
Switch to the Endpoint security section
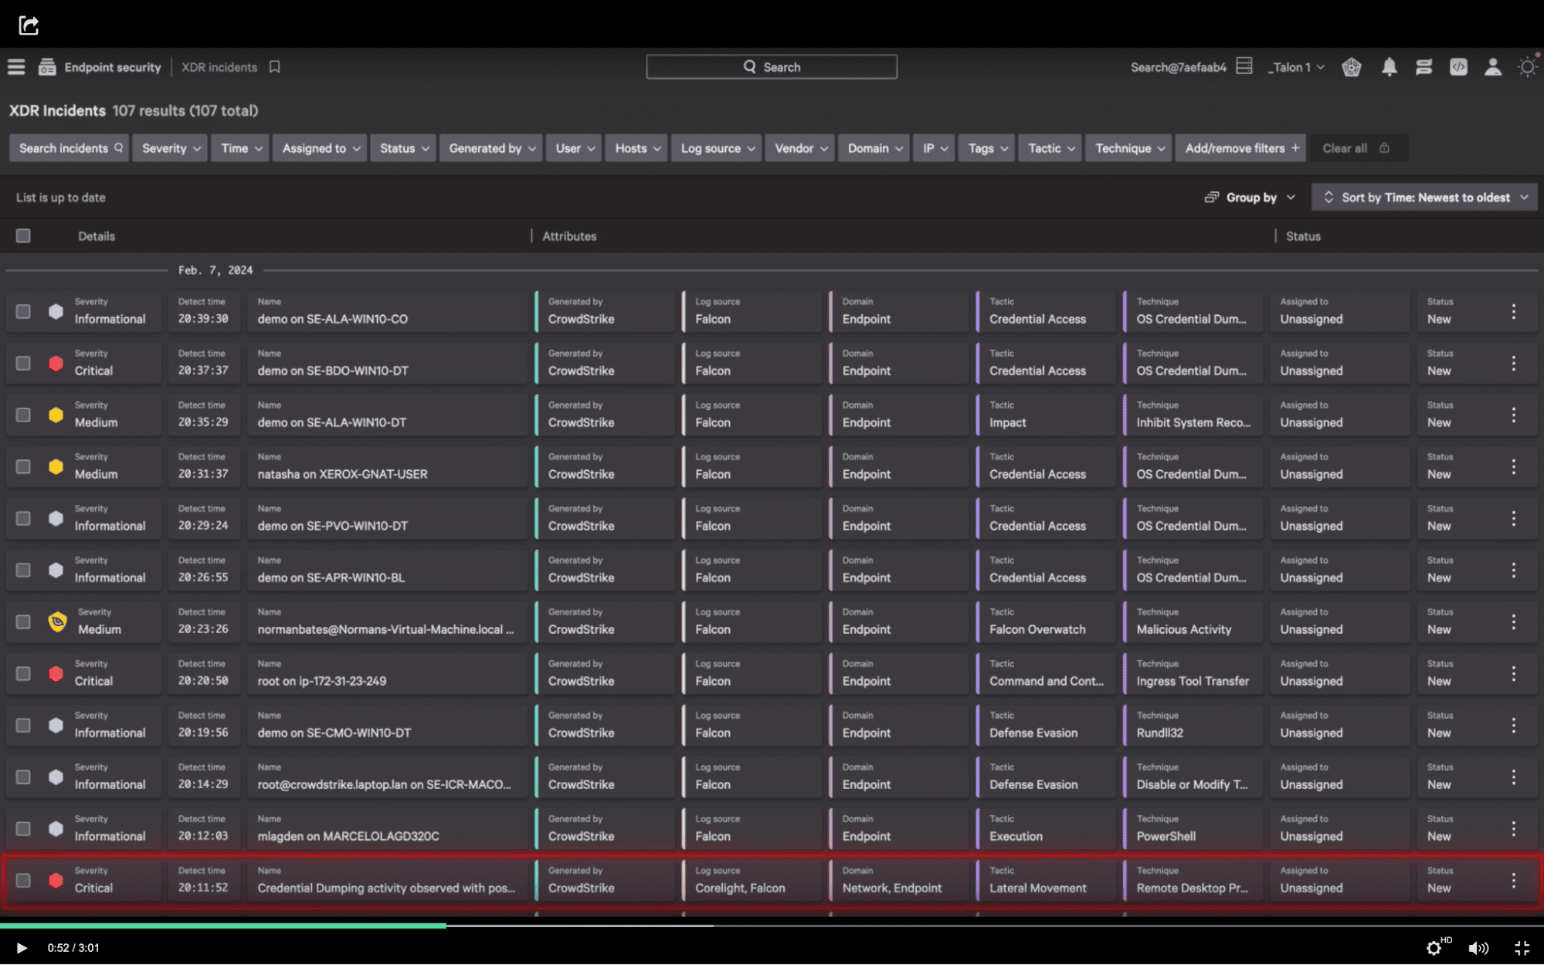point(113,67)
